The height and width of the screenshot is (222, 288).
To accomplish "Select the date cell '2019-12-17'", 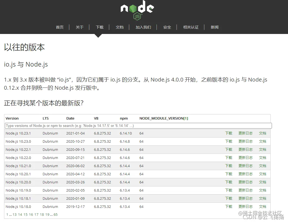I will (x=76, y=207).
